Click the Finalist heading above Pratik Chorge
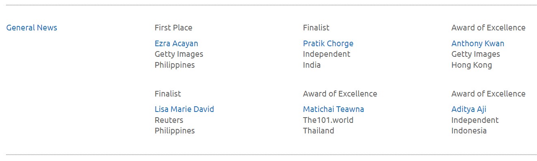Image resolution: width=537 pixels, height=161 pixels. pyautogui.click(x=316, y=28)
